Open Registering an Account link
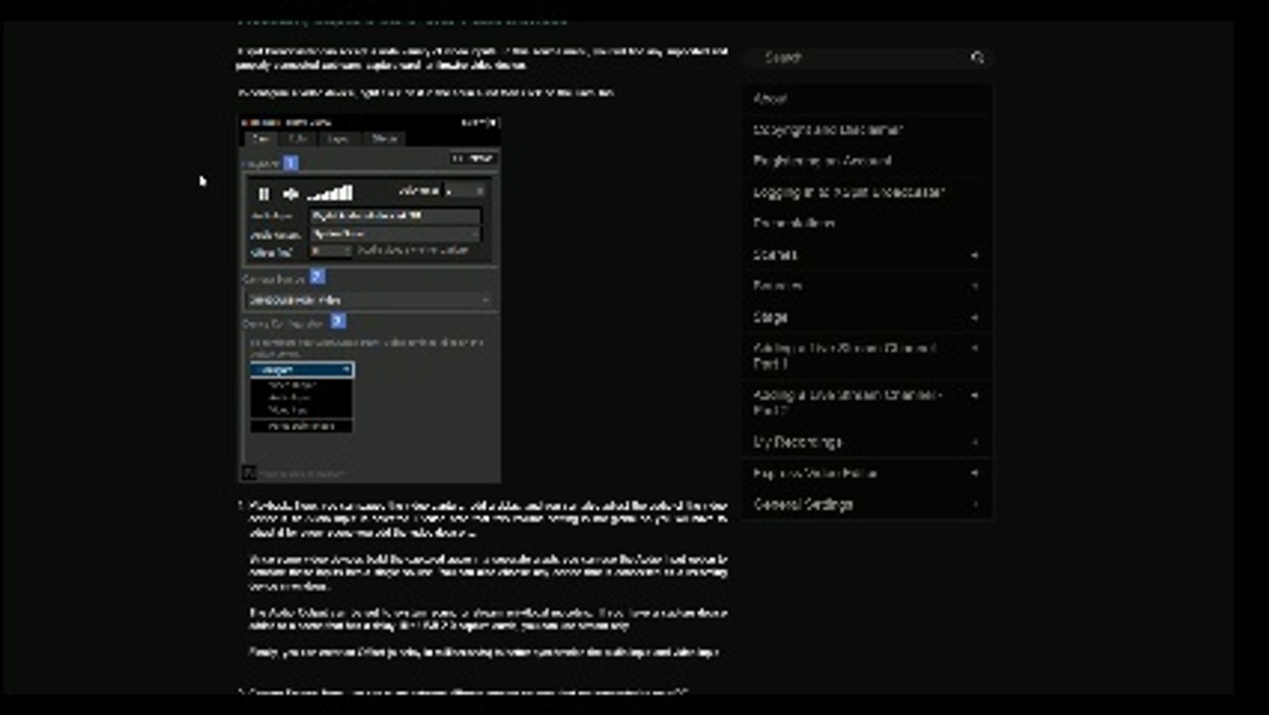 [822, 161]
